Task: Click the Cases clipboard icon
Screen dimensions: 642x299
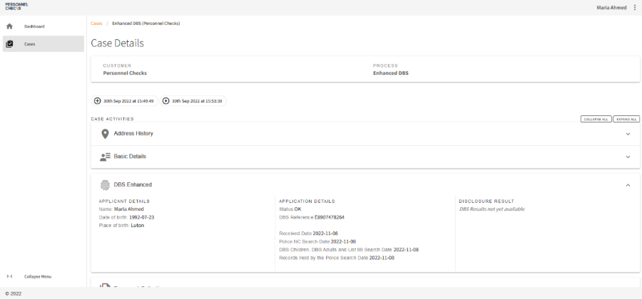Action: (9, 43)
